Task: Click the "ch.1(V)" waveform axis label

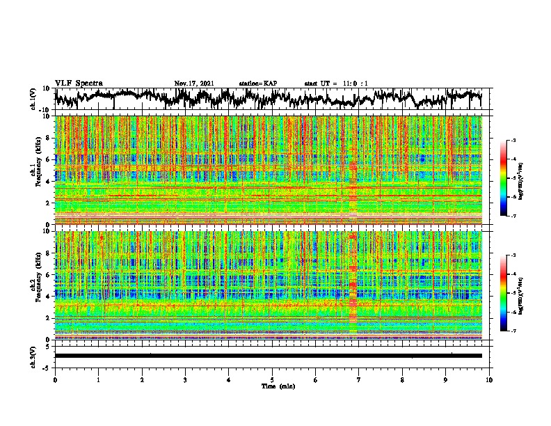Action: [x=33, y=99]
